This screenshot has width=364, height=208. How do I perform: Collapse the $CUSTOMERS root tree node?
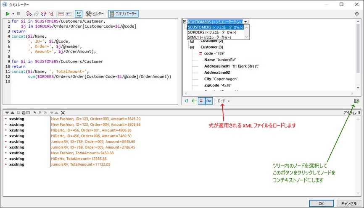click(185, 22)
